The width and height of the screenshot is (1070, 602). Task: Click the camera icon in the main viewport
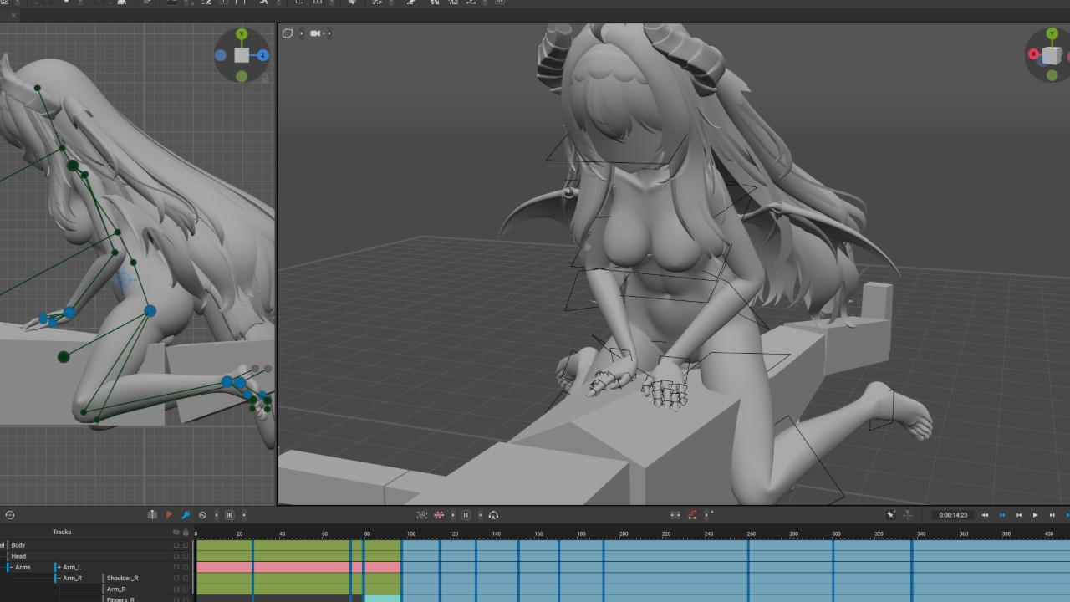[x=315, y=33]
